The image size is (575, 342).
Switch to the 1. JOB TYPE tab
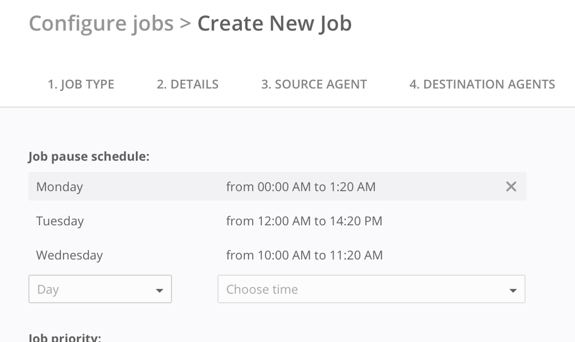click(x=81, y=85)
